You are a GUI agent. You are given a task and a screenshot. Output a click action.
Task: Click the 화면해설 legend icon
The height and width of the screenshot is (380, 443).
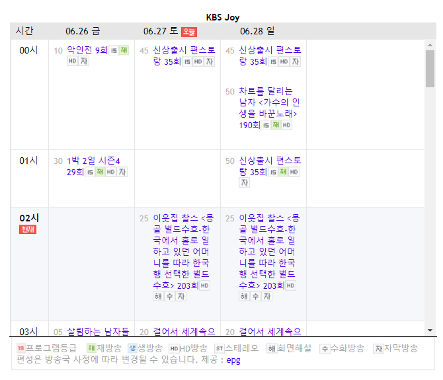(272, 349)
